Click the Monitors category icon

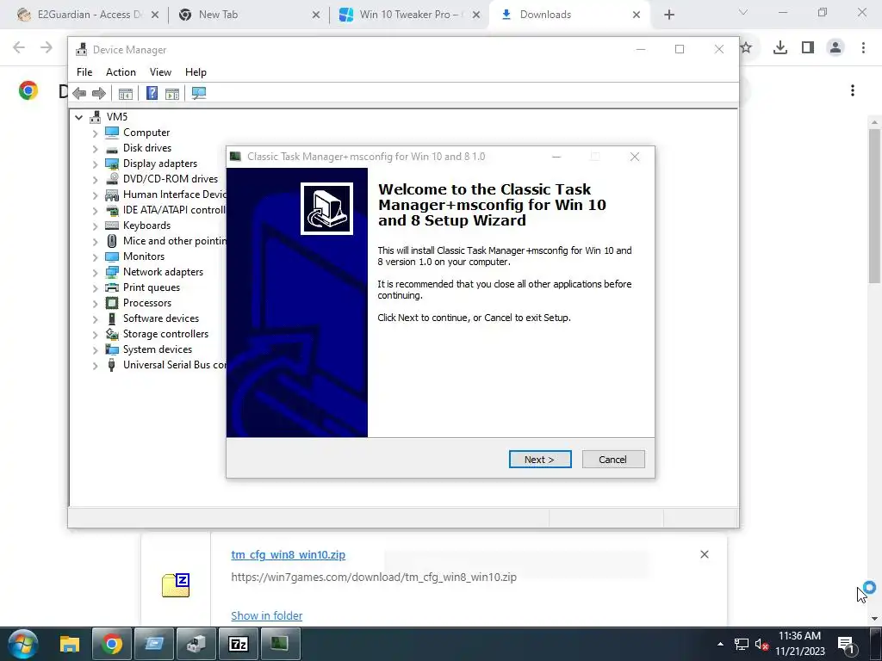112,256
